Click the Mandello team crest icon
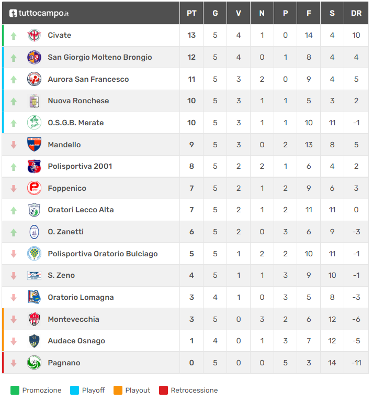This screenshot has width=373, height=401. click(34, 145)
